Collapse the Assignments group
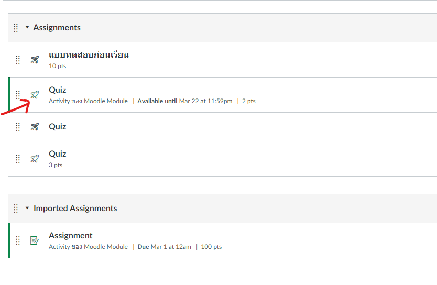 [x=27, y=28]
